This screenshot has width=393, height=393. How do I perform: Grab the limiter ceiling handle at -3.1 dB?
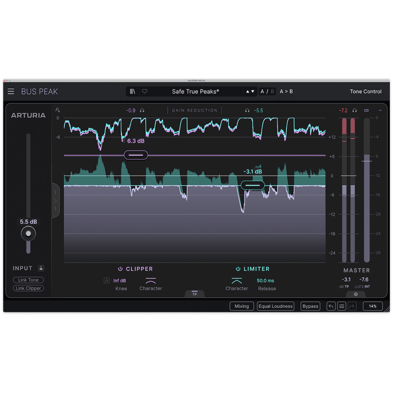pos(253,185)
